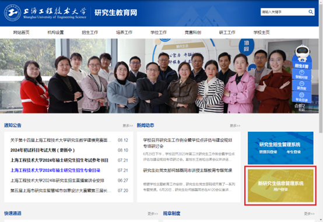Expand 更多>> beside 新闻动态
The height and width of the screenshot is (222, 323).
coord(235,125)
